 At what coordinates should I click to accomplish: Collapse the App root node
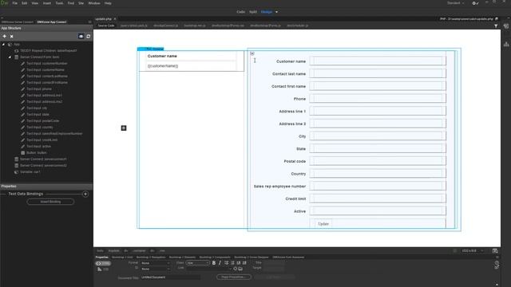click(3, 45)
